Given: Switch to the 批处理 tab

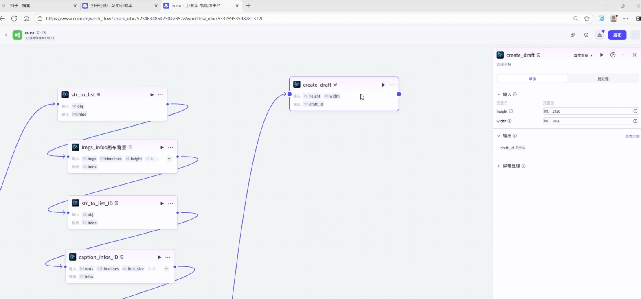Looking at the screenshot, I should [x=603, y=79].
